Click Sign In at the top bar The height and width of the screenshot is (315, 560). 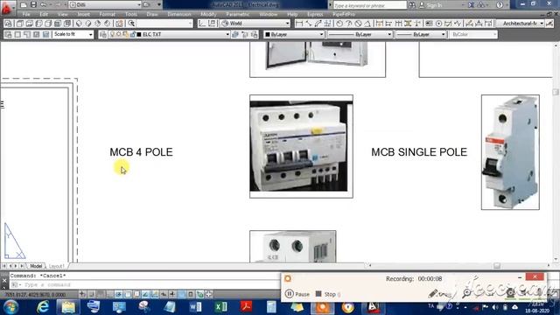pos(430,5)
